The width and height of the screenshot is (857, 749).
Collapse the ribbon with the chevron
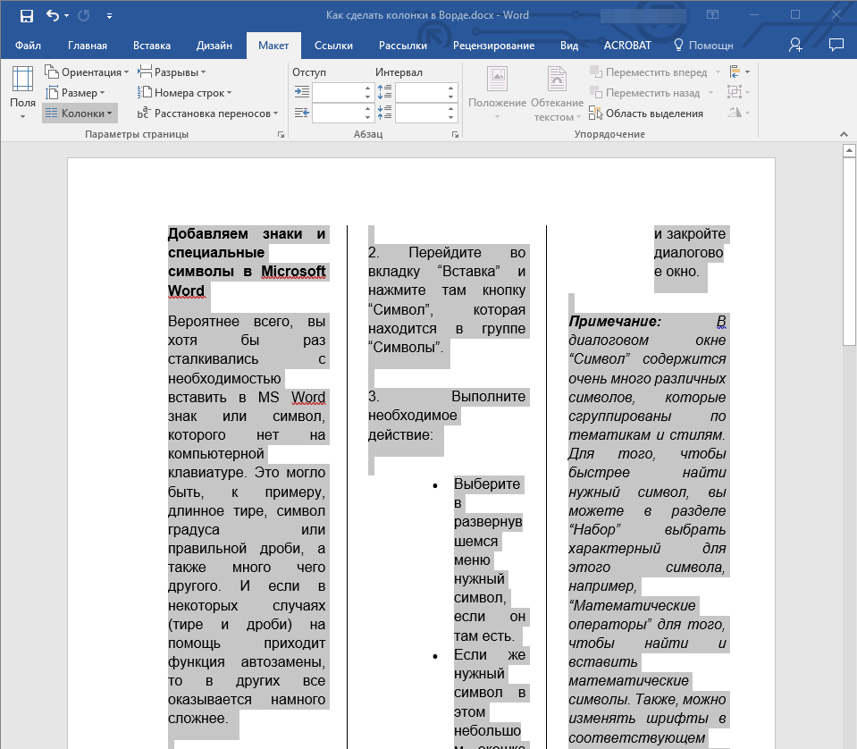click(x=844, y=134)
